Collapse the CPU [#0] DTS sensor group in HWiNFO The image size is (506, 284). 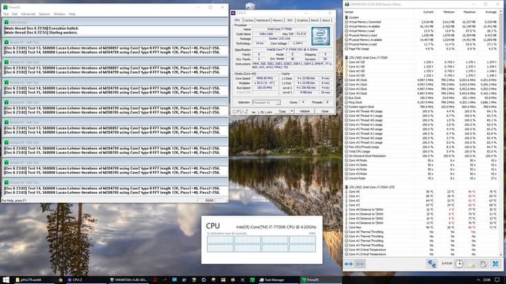347,187
